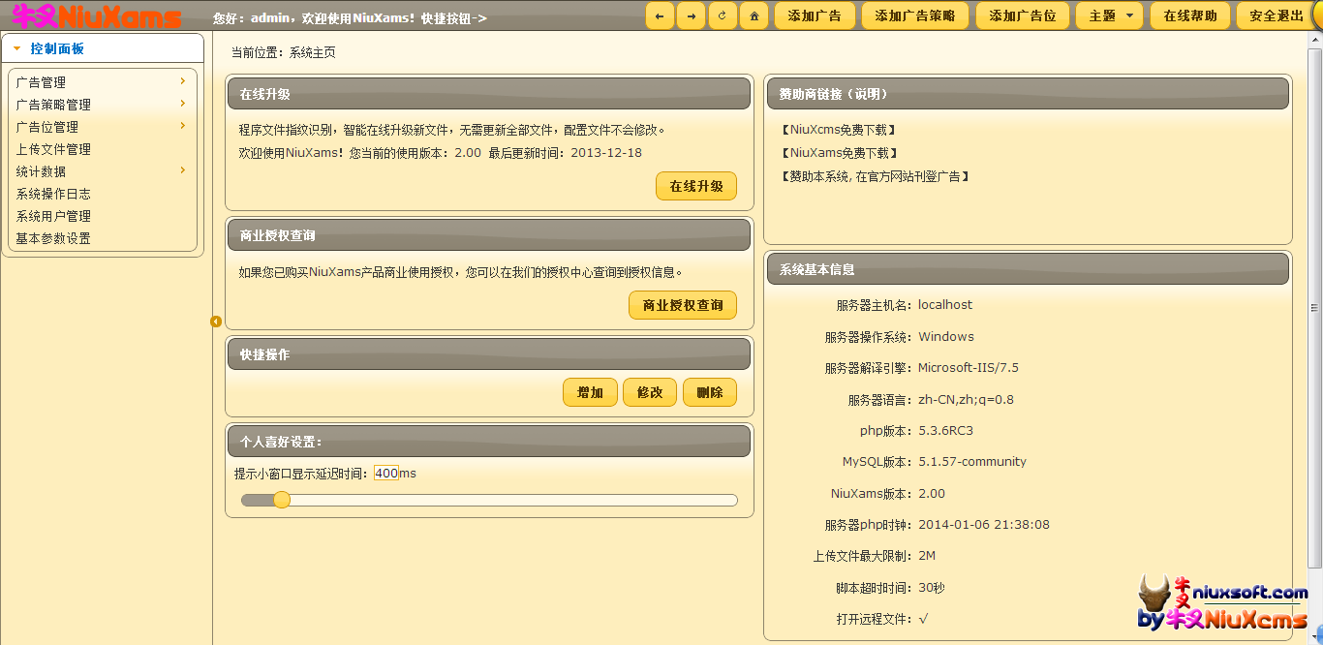The height and width of the screenshot is (645, 1323).
Task: Open 广告位管理 menu item
Action: point(47,127)
